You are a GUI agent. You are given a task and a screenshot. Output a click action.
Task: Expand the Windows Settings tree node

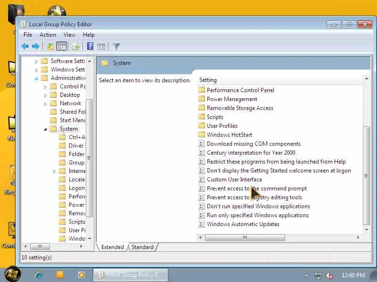click(x=36, y=70)
